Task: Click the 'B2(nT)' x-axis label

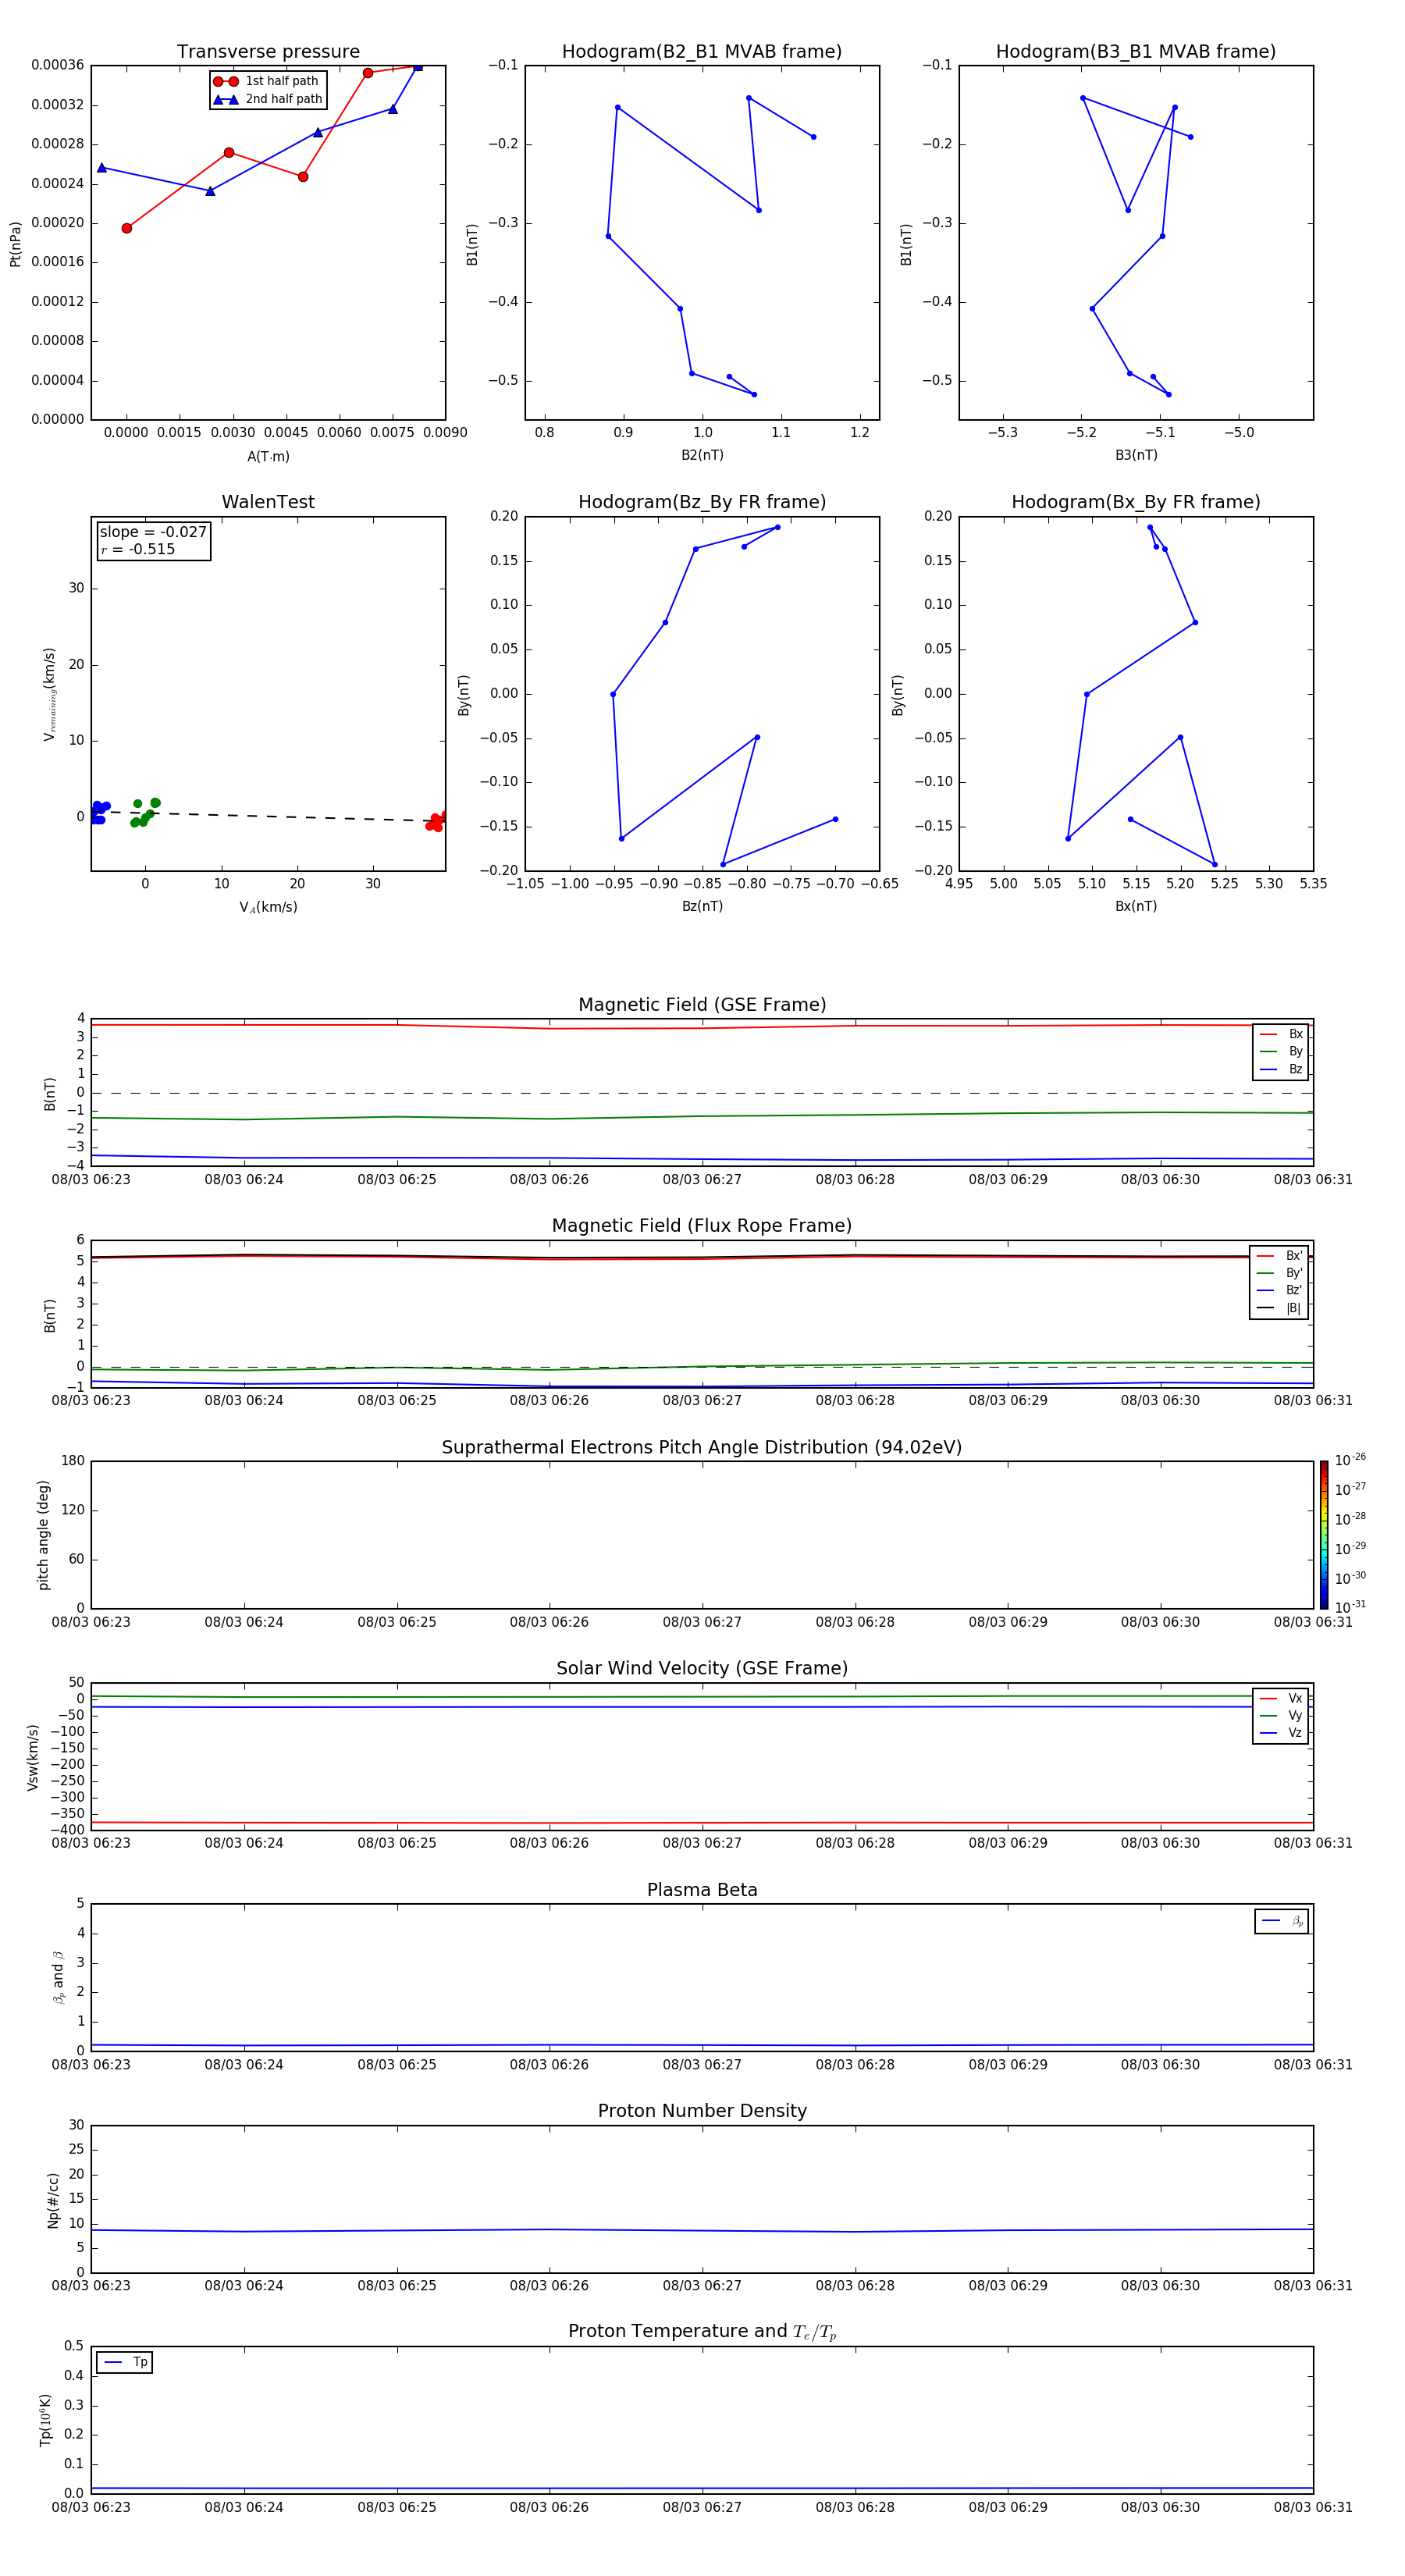Action: pyautogui.click(x=702, y=455)
